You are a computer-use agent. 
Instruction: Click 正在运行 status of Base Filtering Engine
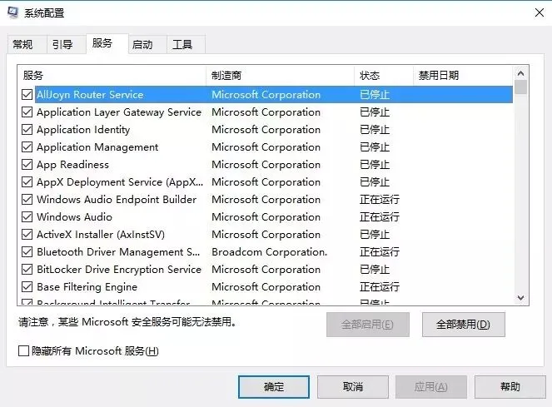click(x=380, y=287)
